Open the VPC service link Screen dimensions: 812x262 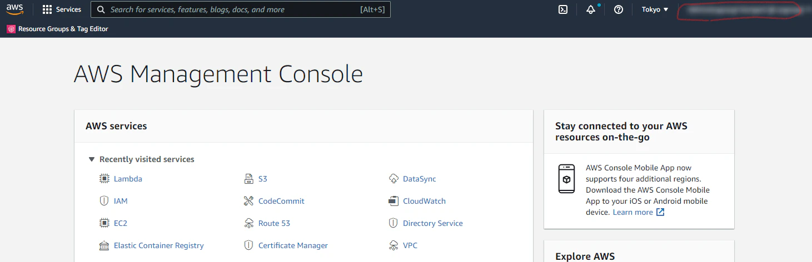tap(410, 245)
